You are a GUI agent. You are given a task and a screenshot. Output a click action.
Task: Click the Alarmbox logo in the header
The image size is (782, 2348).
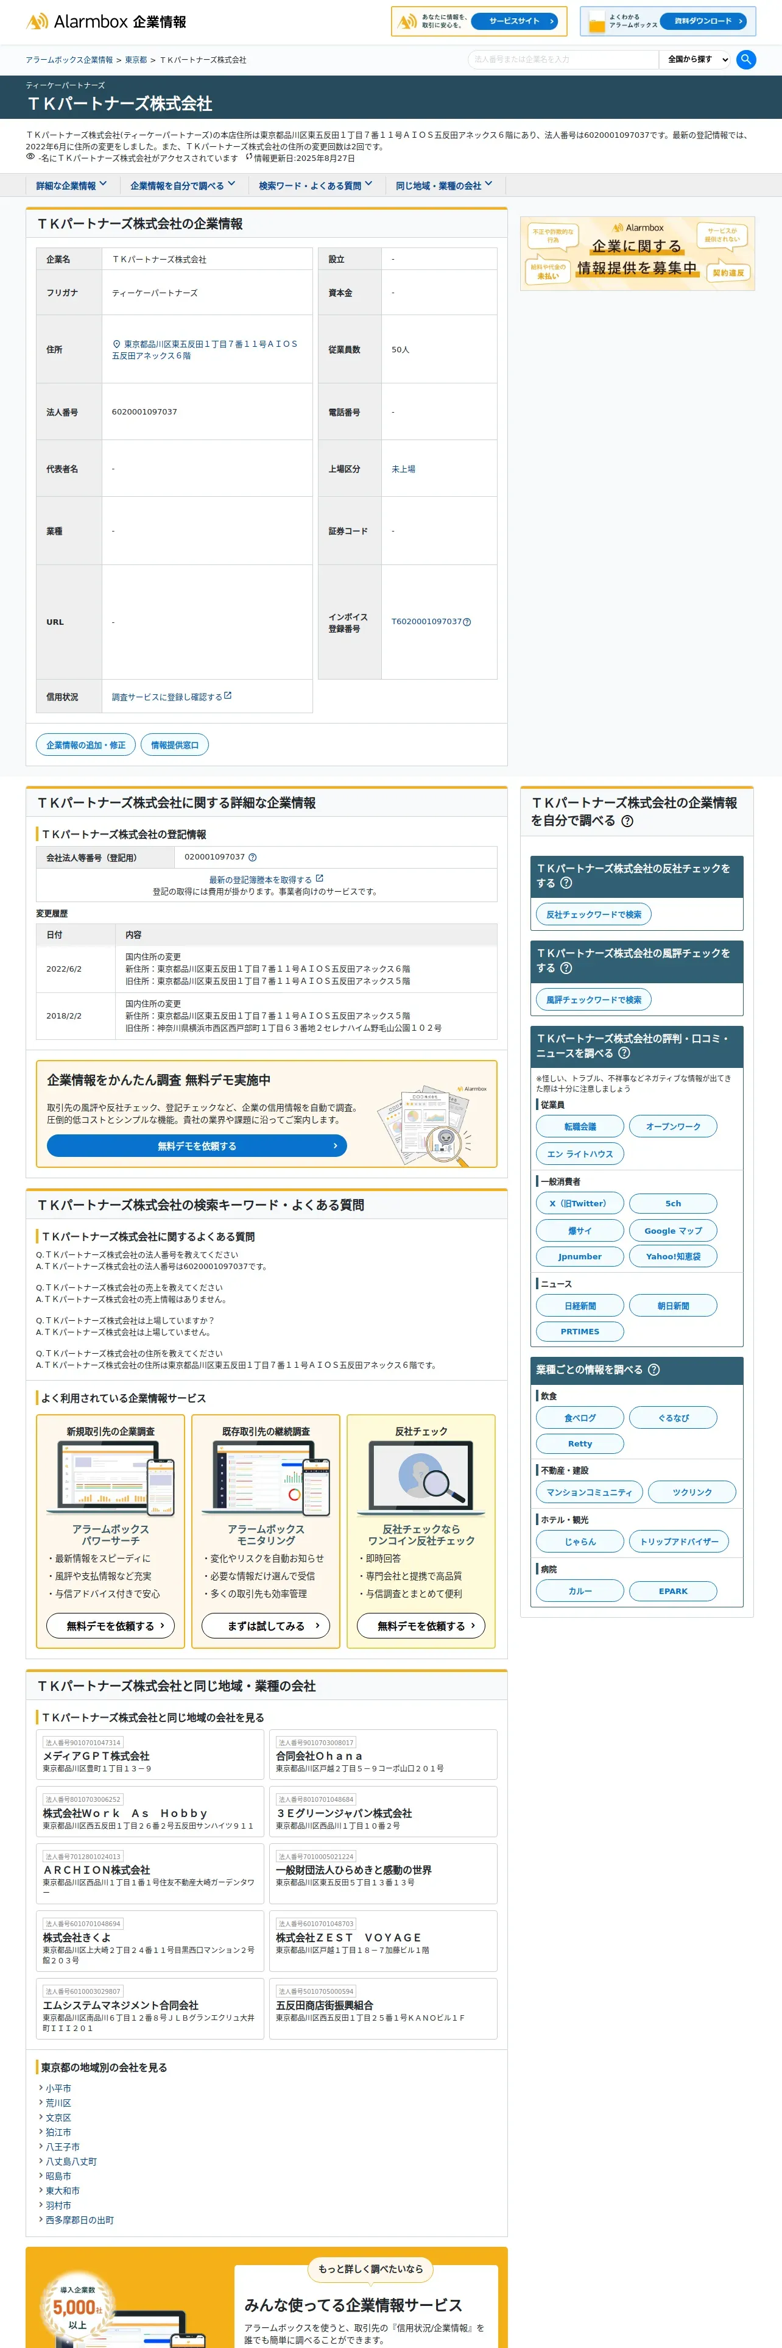click(107, 21)
